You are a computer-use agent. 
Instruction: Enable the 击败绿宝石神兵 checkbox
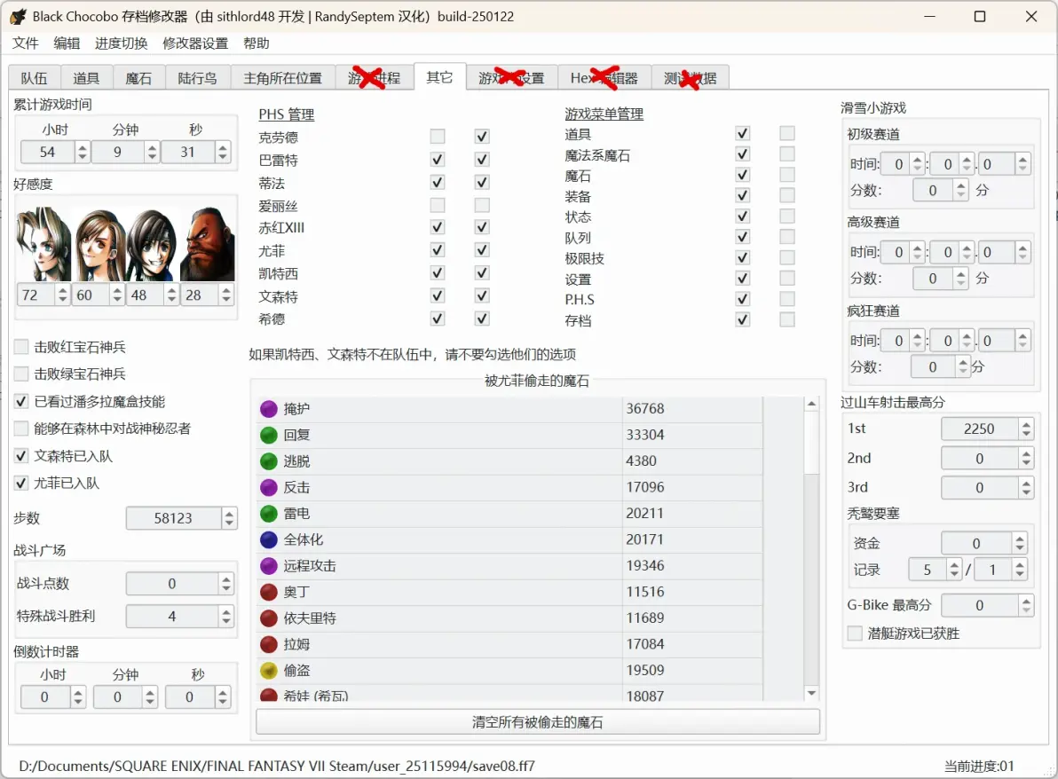coord(21,374)
